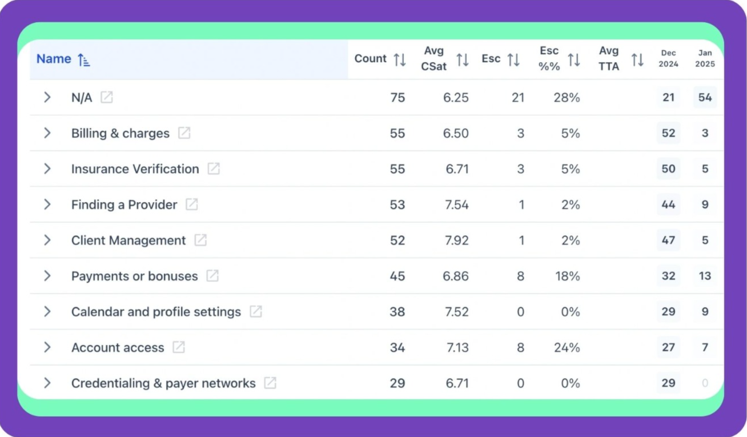Expand the Billing & charges row

coord(47,133)
